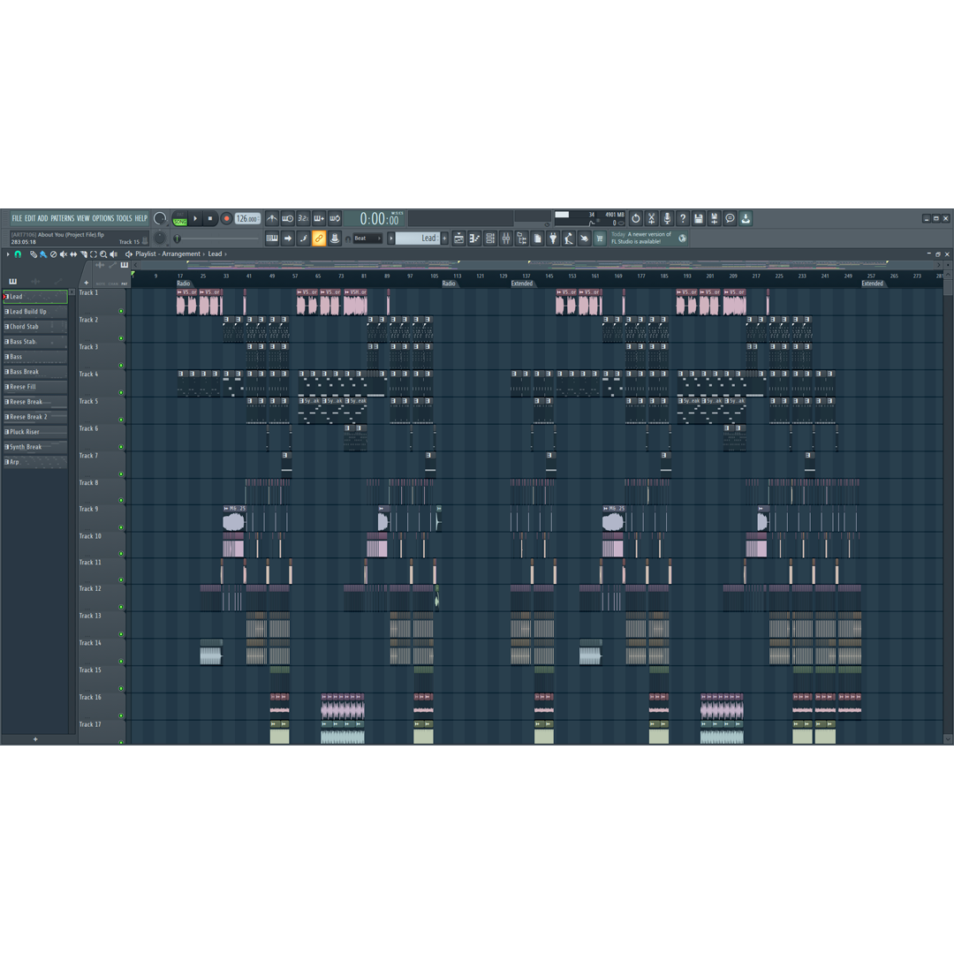This screenshot has height=954, width=954.
Task: Select the playlist Mute tool speaker icon
Action: [64, 254]
